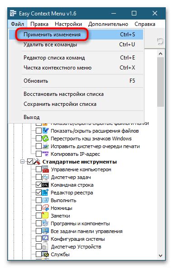Select the Командная строка tree label
This screenshot has width=173, height=268.
click(72, 185)
